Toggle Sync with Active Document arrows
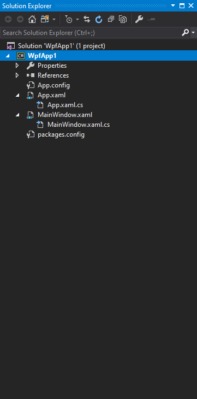197x399 pixels. pyautogui.click(x=87, y=19)
